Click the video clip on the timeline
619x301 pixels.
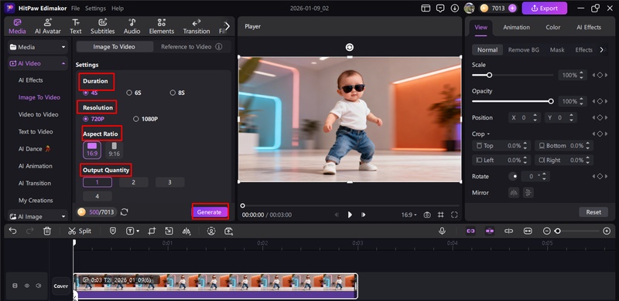[216, 286]
